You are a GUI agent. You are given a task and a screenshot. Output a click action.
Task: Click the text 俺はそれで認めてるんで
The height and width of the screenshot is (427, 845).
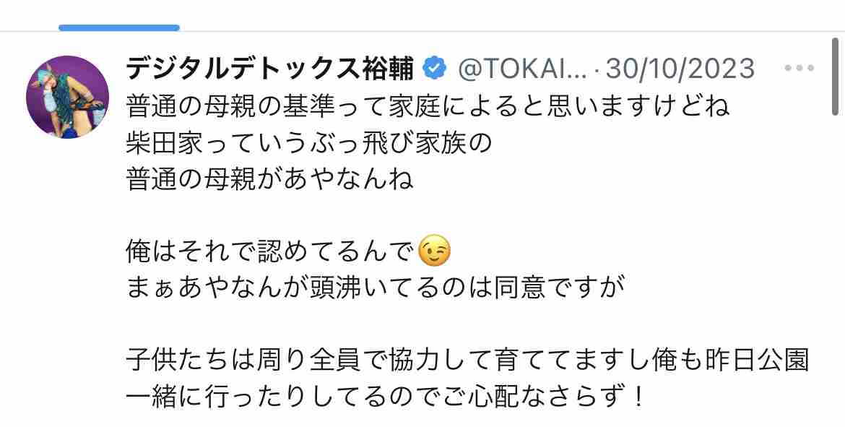tap(270, 252)
